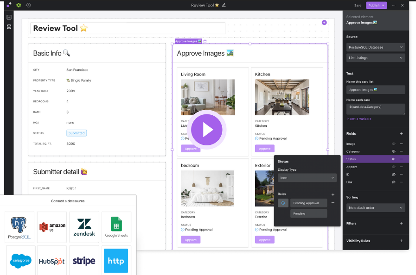Open PostgreSQL Database source dropdown
This screenshot has height=275, width=416.
point(376,47)
